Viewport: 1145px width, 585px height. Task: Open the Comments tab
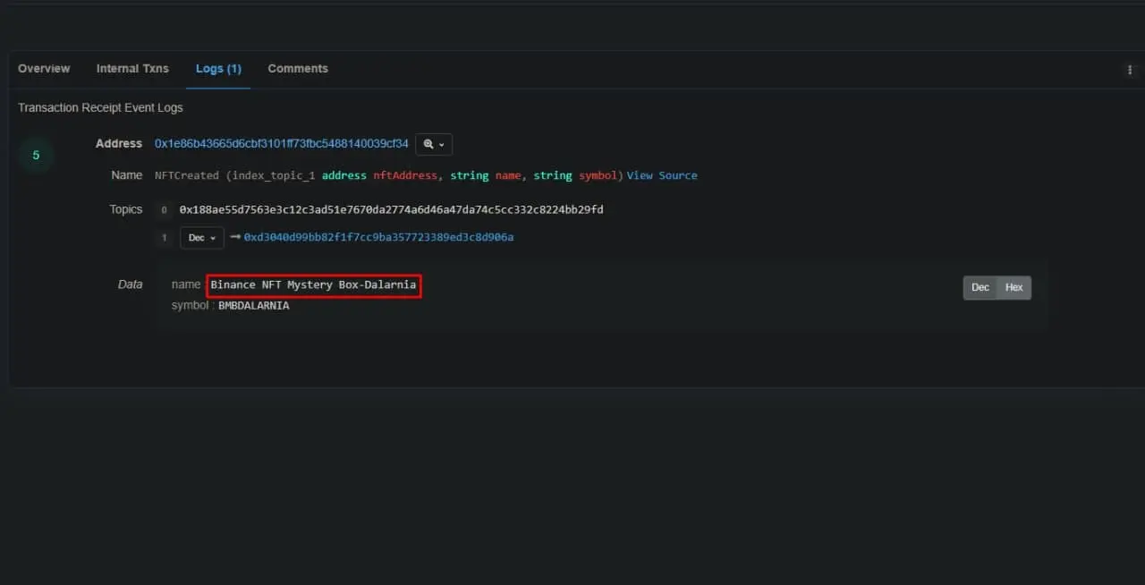[x=298, y=69]
